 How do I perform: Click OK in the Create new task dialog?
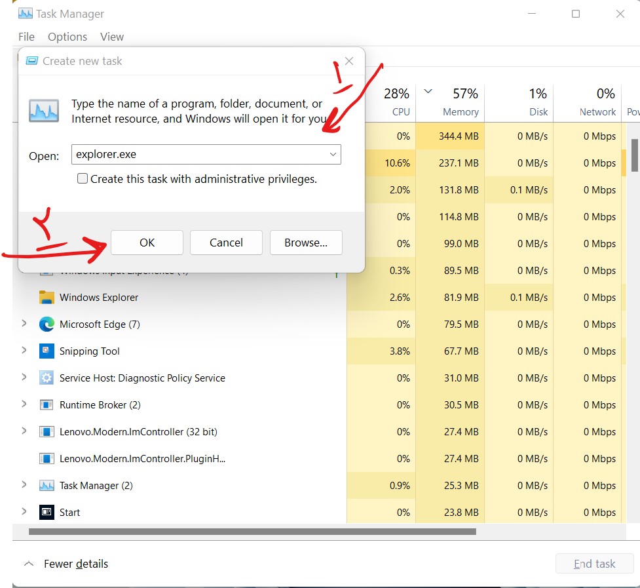[147, 243]
